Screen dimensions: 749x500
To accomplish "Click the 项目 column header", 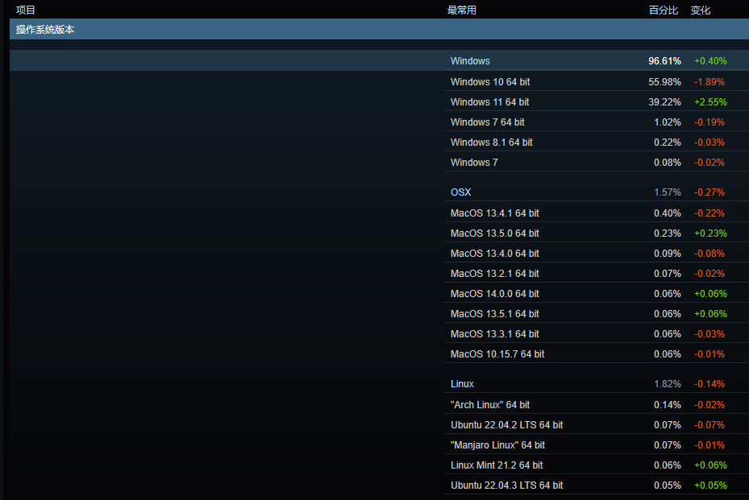I will tap(25, 10).
